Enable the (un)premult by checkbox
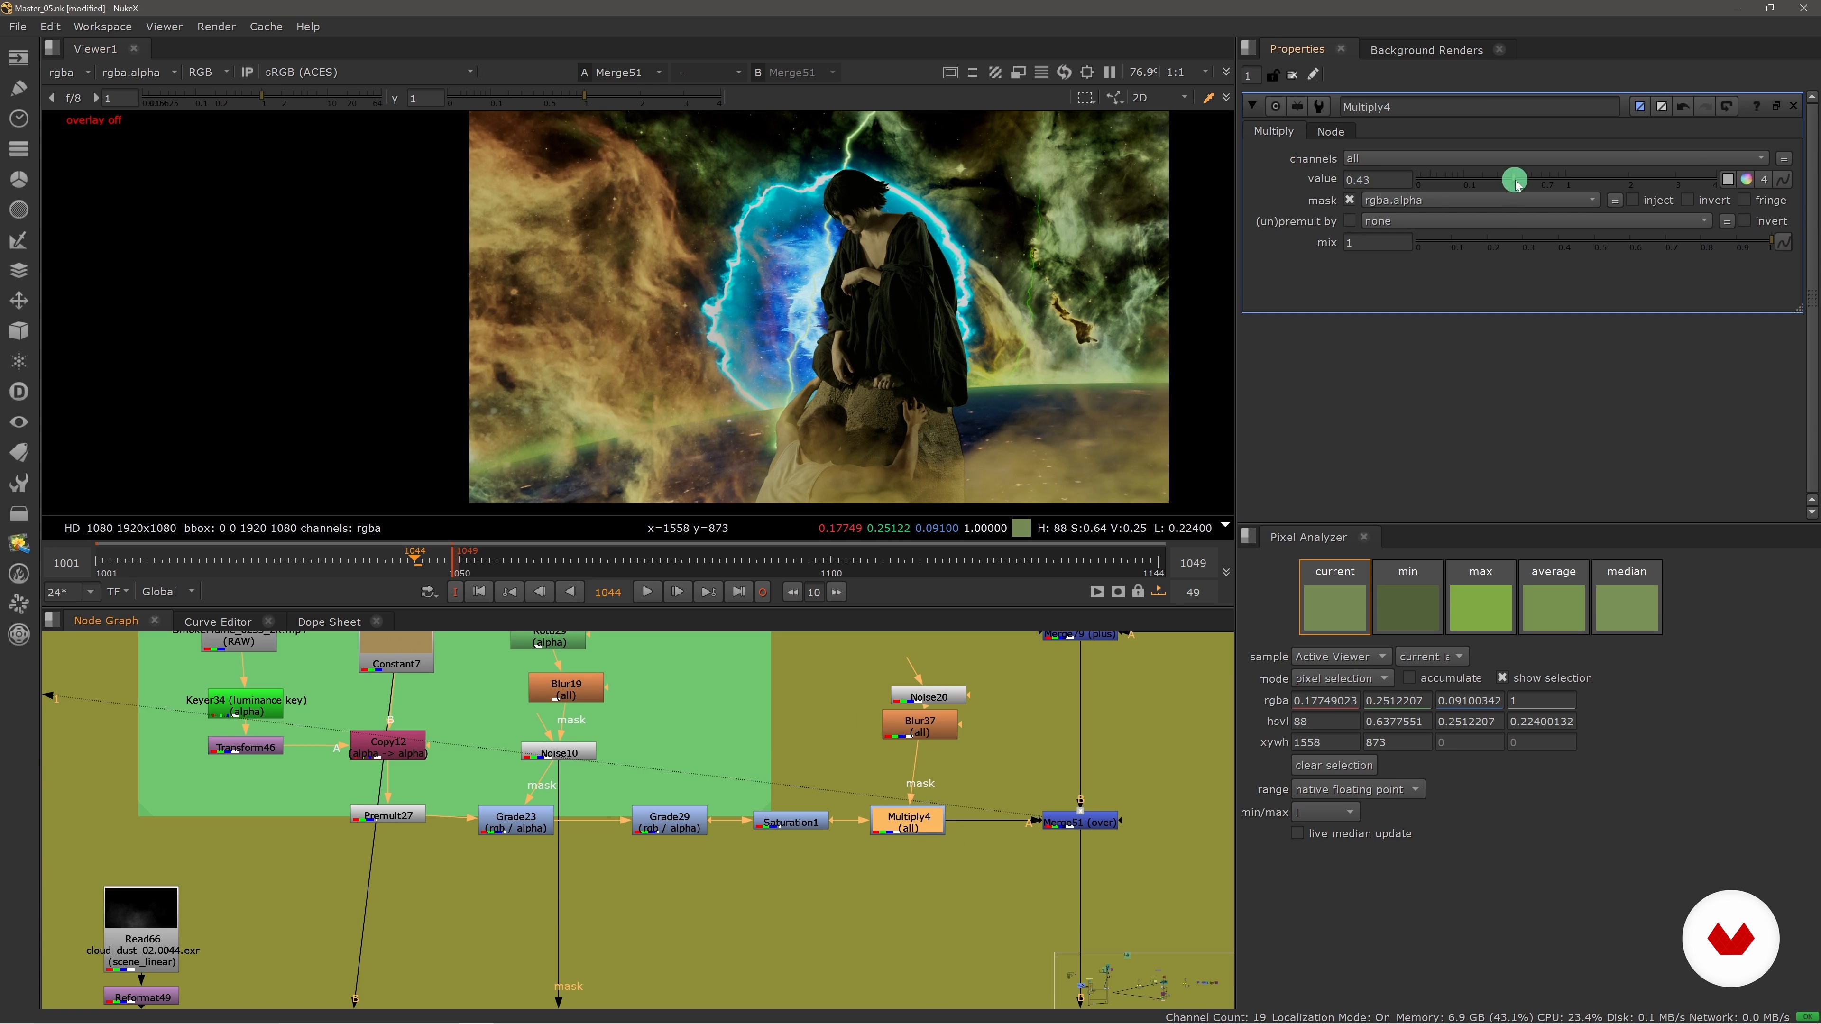1821x1024 pixels. tap(1350, 220)
